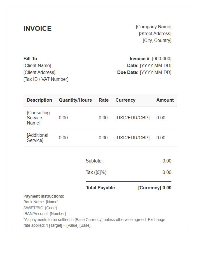Click the Tax ([0]%): label
200x257 pixels.
97,172
